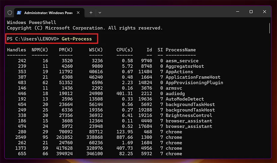Click browser_assistant with Id 4440

pyautogui.click(x=189, y=121)
